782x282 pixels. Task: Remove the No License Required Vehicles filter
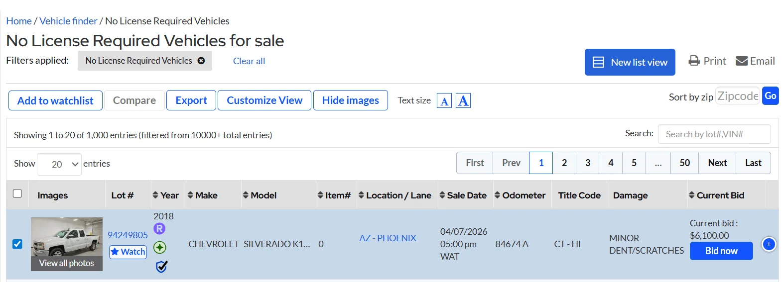[201, 61]
